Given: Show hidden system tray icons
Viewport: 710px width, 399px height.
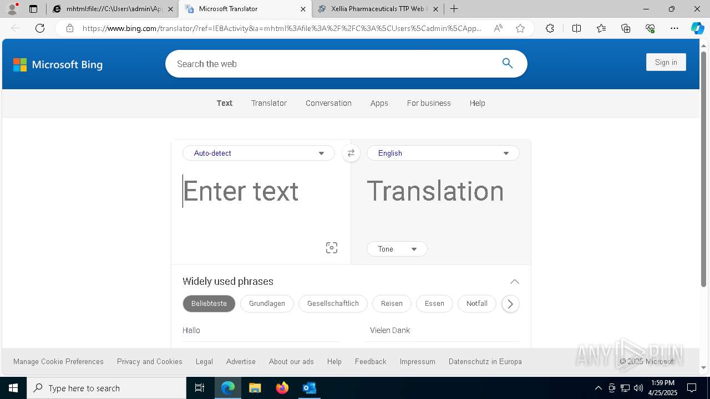Looking at the screenshot, I should [598, 388].
